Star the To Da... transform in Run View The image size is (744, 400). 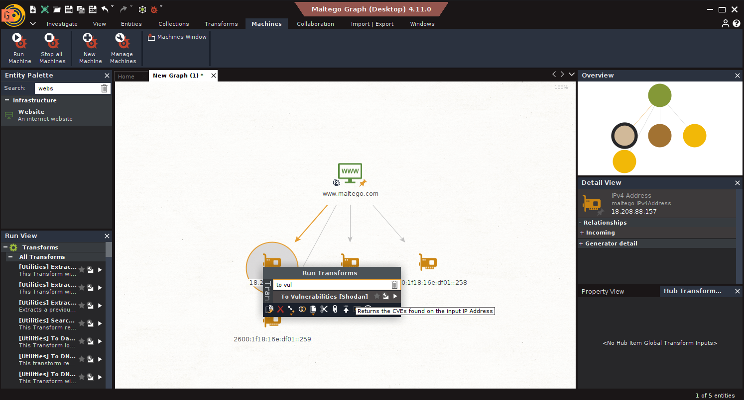coord(82,341)
